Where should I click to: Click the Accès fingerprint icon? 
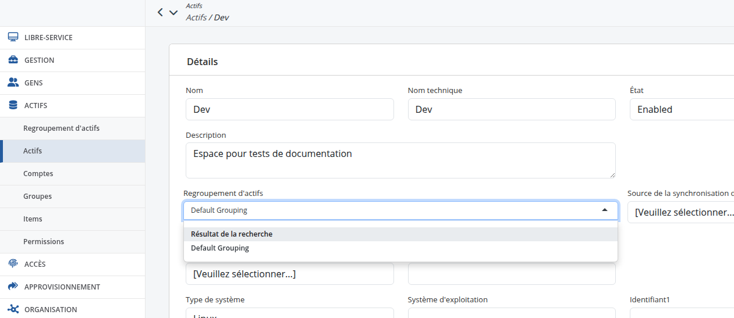[x=13, y=264]
